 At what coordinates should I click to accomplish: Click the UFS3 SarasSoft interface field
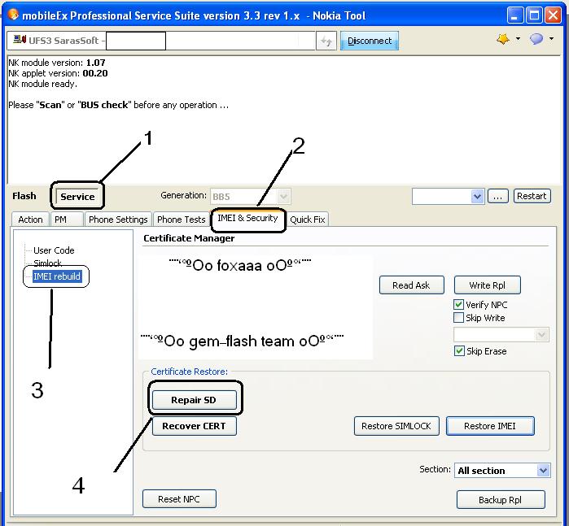(160, 41)
